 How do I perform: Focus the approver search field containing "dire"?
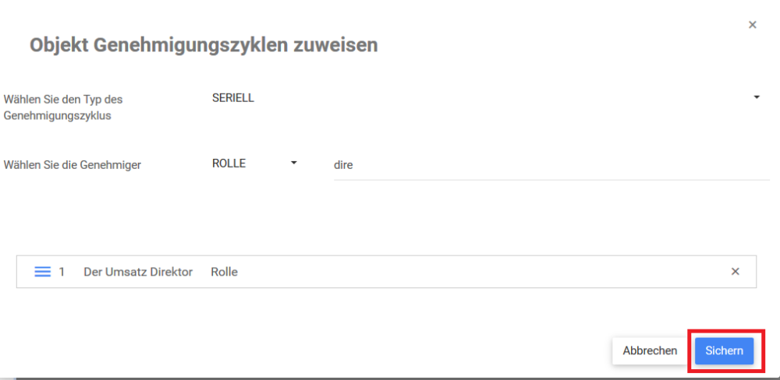point(551,165)
